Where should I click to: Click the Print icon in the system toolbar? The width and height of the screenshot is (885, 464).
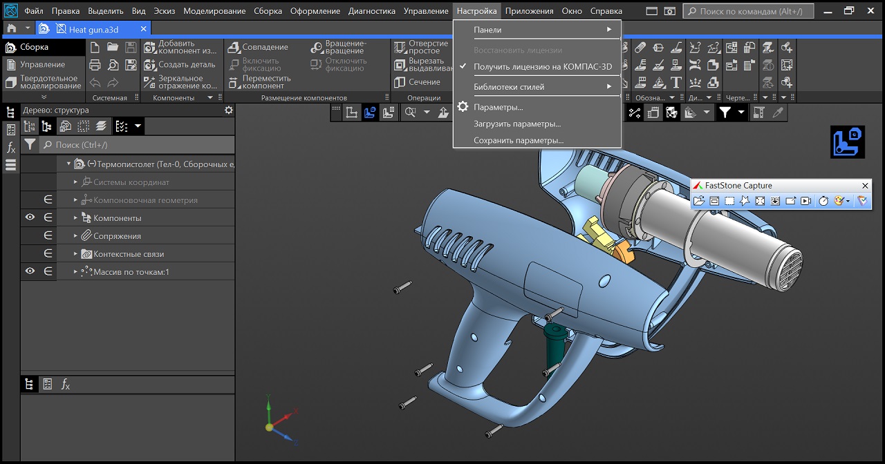pyautogui.click(x=95, y=65)
